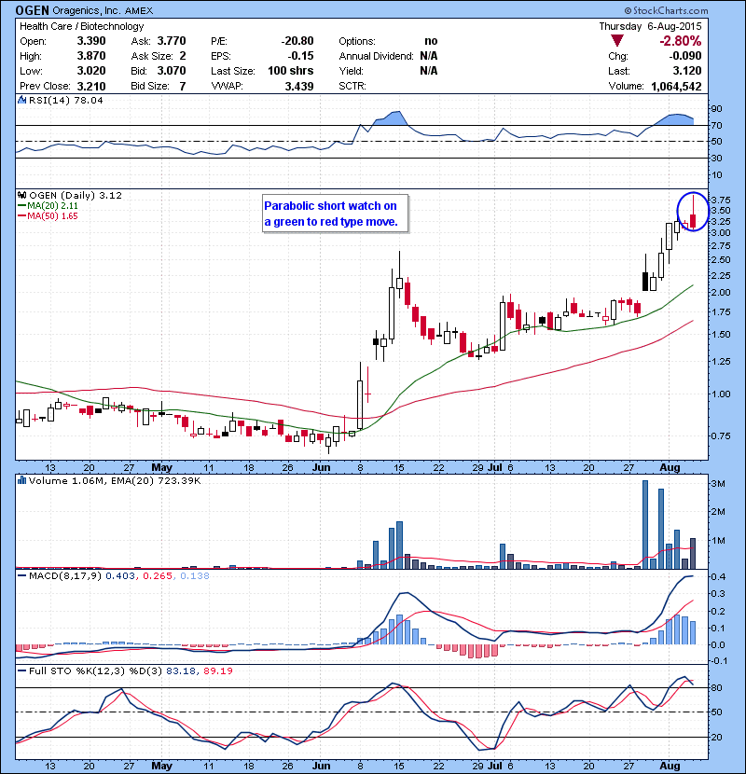Viewport: 746px width, 774px height.
Task: Select the percent change -2.80%
Action: coord(681,40)
